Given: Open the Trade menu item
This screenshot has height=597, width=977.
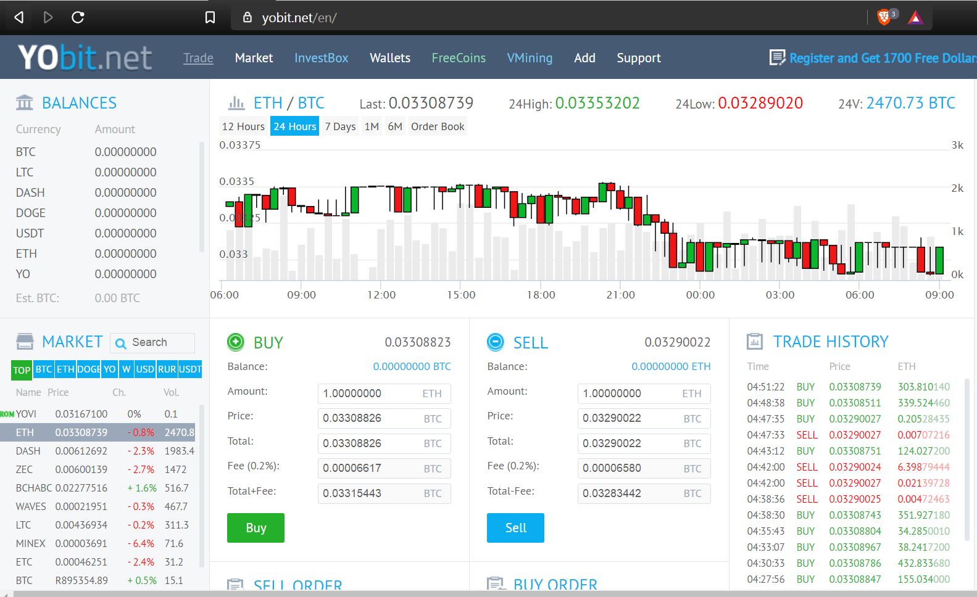Looking at the screenshot, I should click(x=198, y=58).
